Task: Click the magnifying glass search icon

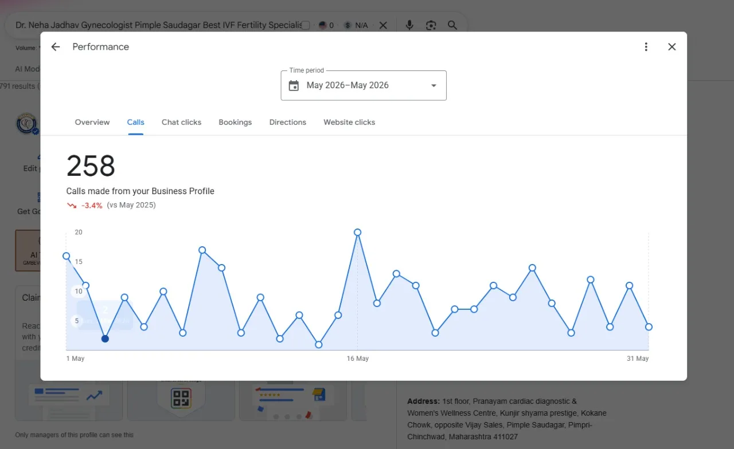Action: (x=452, y=25)
